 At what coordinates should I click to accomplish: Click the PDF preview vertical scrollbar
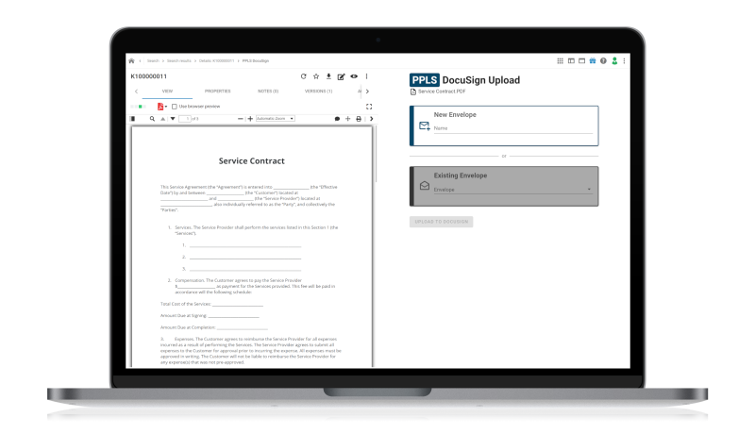[376, 154]
